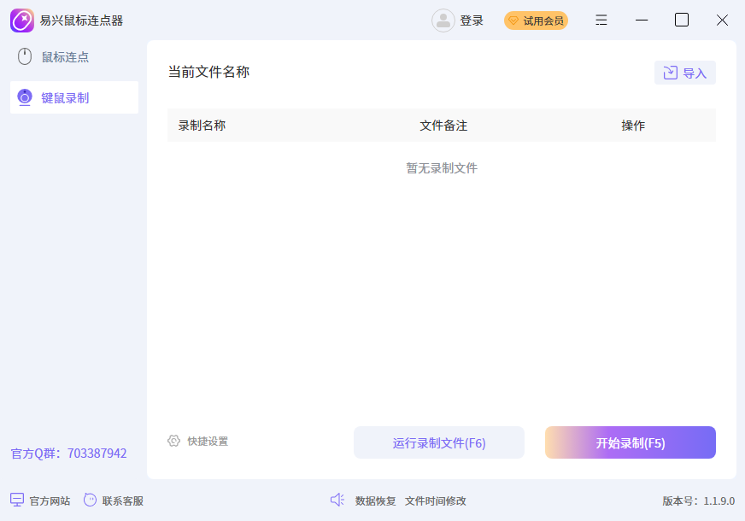Close the application window
The width and height of the screenshot is (745, 521).
click(x=722, y=20)
